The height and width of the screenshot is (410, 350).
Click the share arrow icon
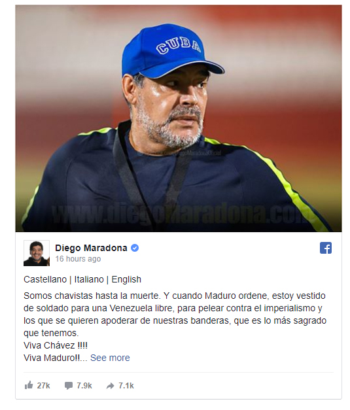pyautogui.click(x=111, y=386)
